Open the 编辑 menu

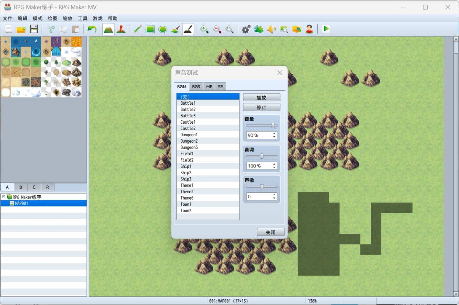[x=23, y=18]
